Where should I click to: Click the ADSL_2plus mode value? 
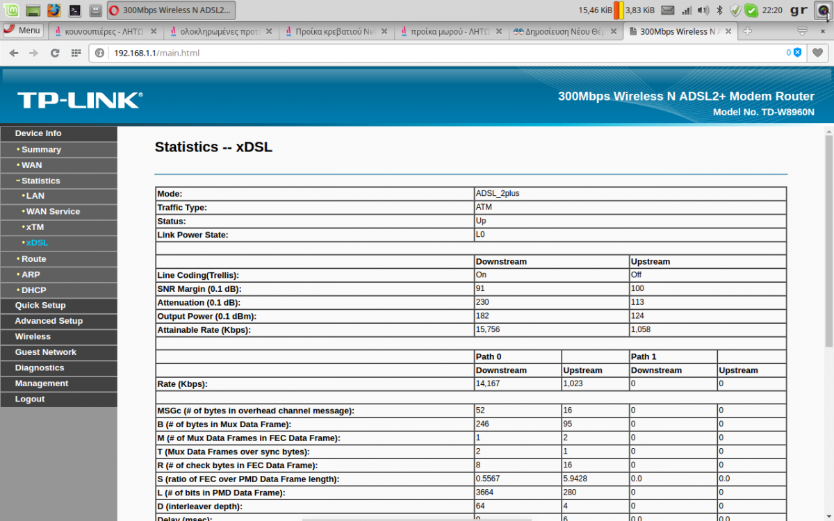click(497, 193)
